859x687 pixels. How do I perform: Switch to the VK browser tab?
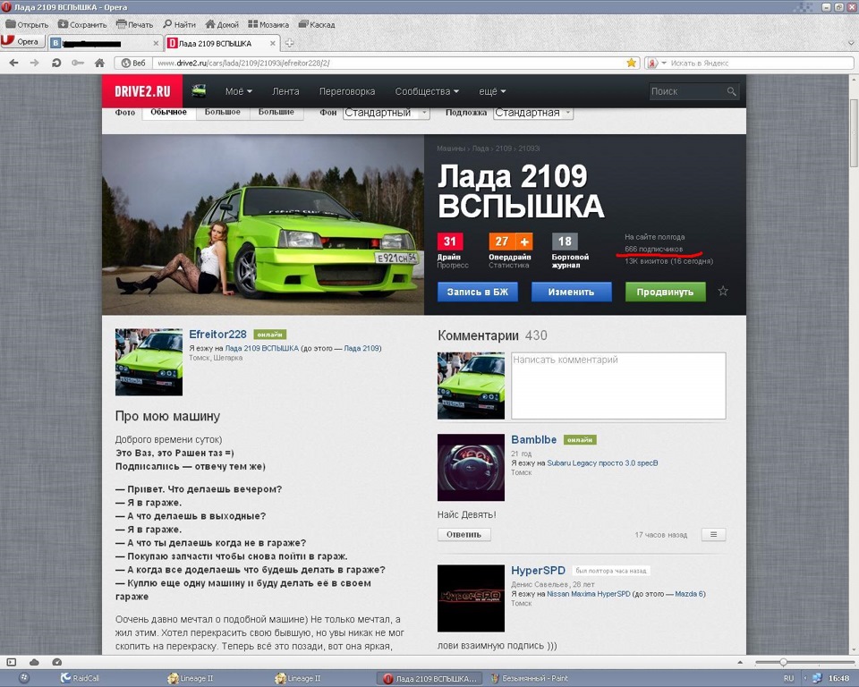point(106,43)
